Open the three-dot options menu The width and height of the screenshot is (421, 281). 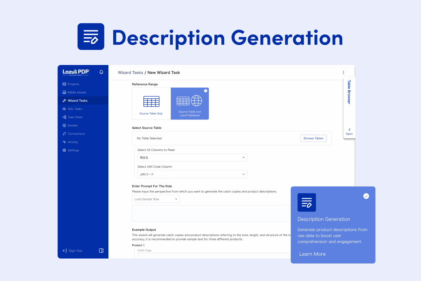[343, 73]
